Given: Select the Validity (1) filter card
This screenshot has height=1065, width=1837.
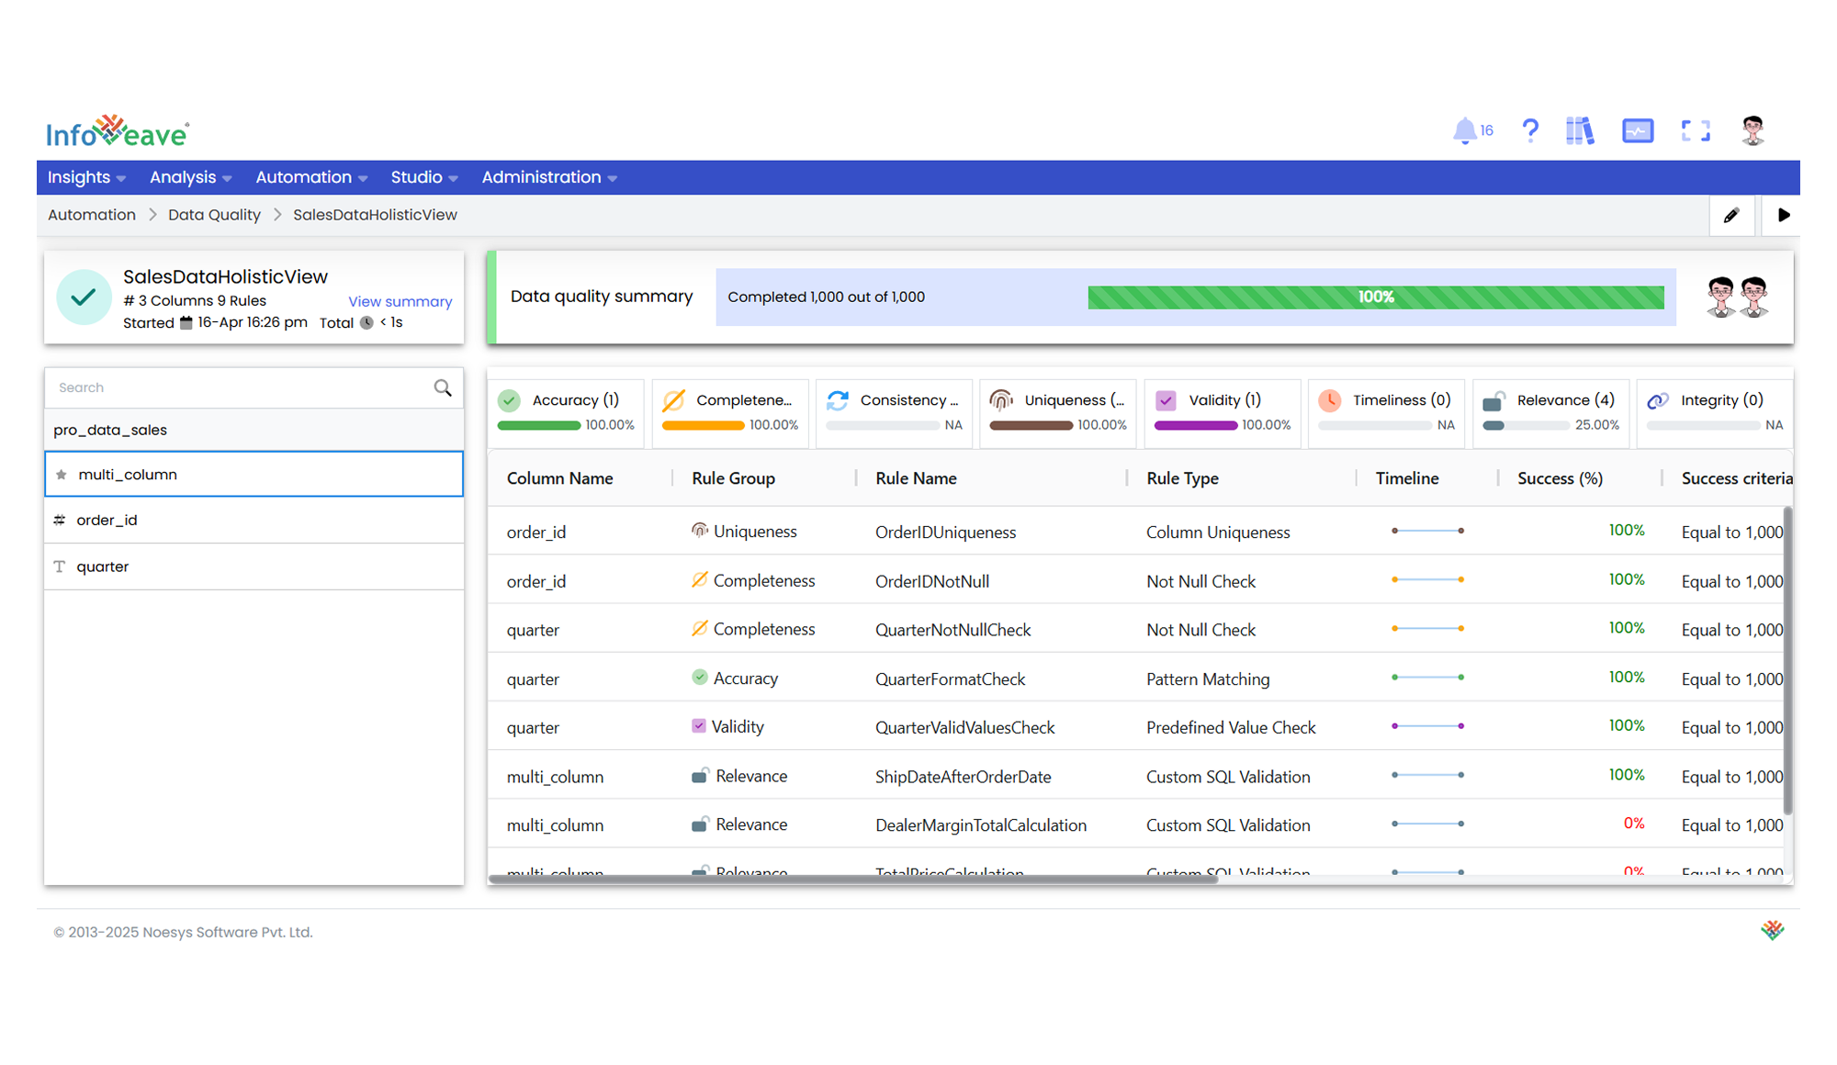Looking at the screenshot, I should pyautogui.click(x=1223, y=412).
